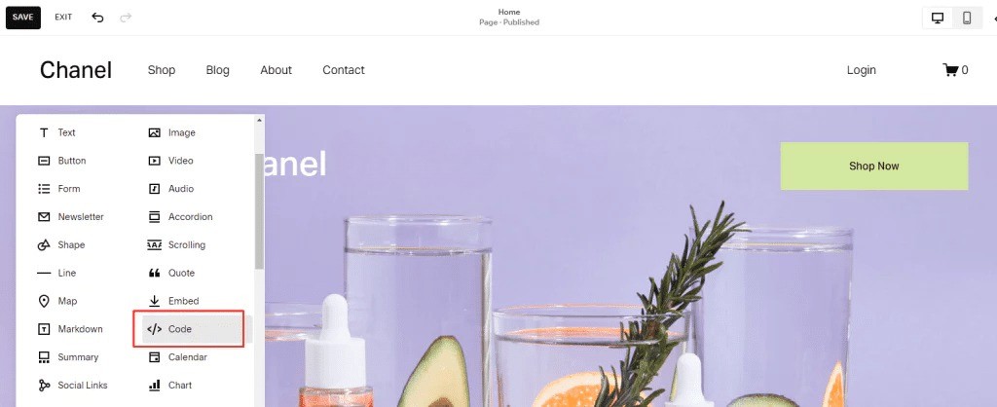The image size is (997, 407).
Task: Add the Social Links block
Action: 73,385
